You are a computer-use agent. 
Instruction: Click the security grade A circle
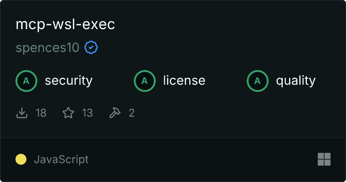tap(26, 81)
